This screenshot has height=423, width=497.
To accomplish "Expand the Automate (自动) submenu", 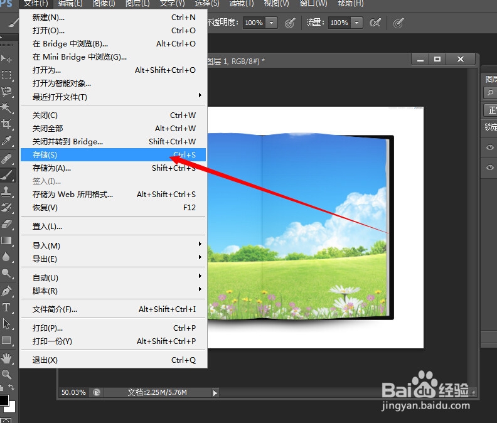I will coord(200,276).
